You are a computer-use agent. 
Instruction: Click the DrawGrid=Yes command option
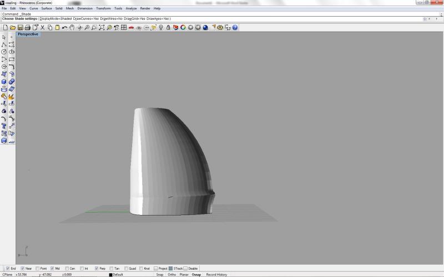134,19
